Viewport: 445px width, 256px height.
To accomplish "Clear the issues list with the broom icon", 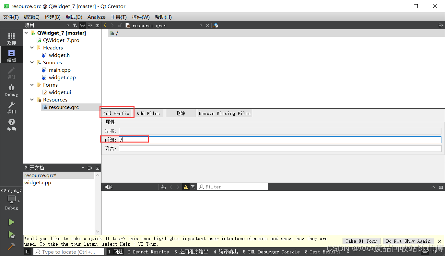I will pos(163,187).
